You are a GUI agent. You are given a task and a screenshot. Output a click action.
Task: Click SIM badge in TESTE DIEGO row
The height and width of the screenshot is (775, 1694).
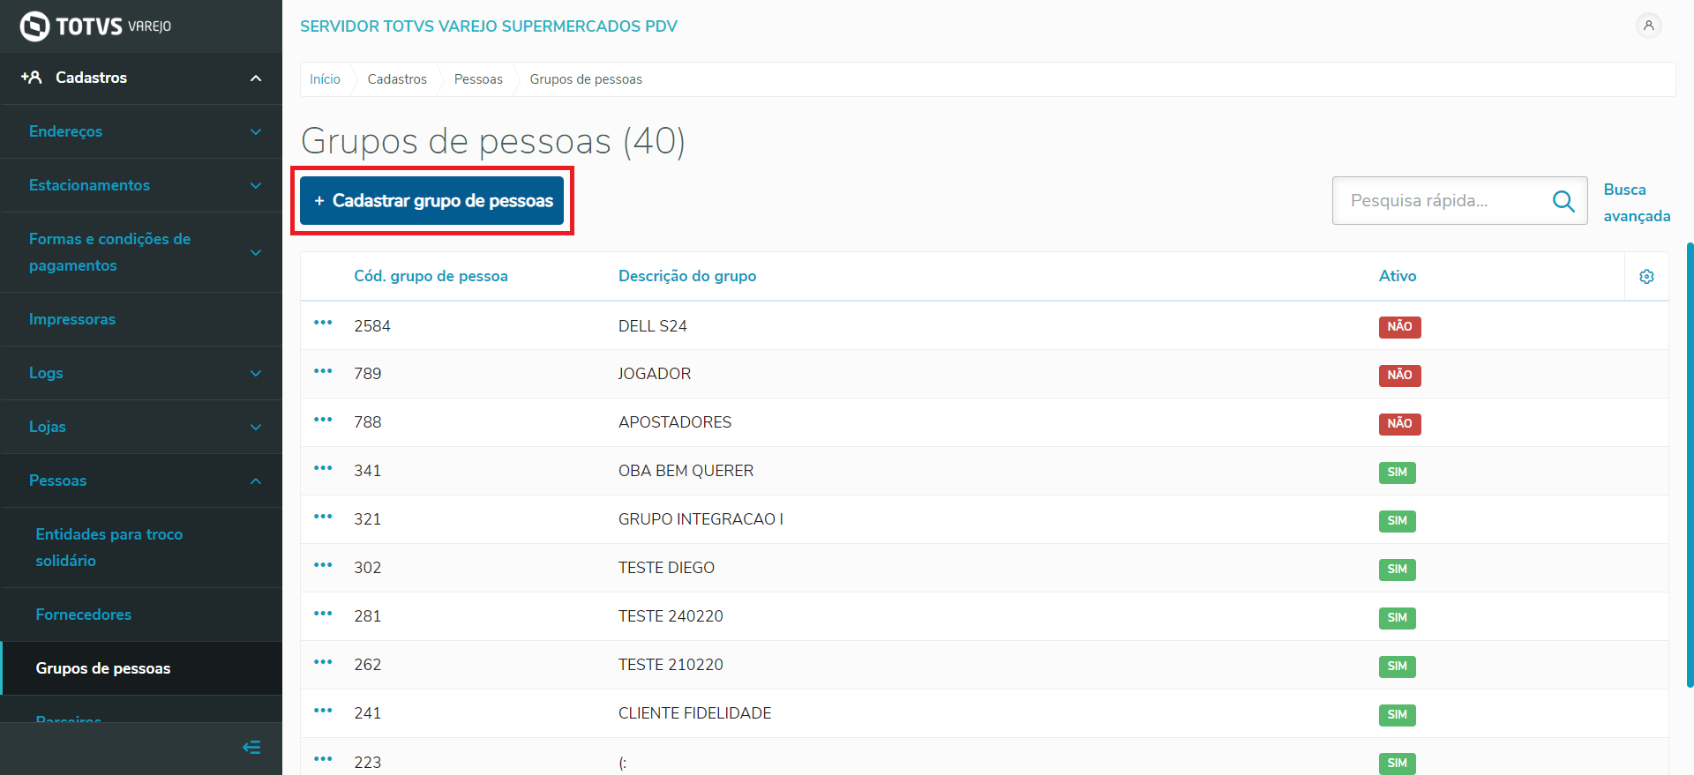1398,570
